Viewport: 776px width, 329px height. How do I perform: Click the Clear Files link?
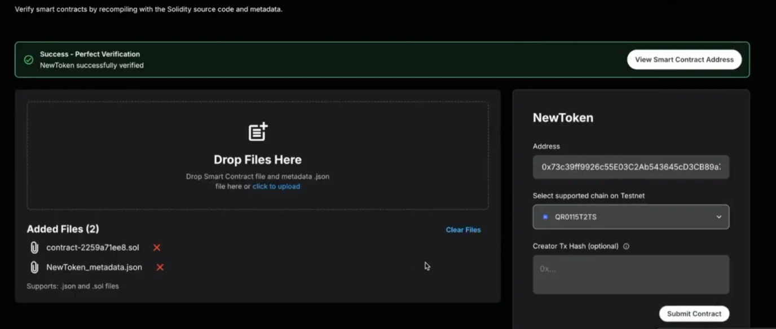[463, 230]
